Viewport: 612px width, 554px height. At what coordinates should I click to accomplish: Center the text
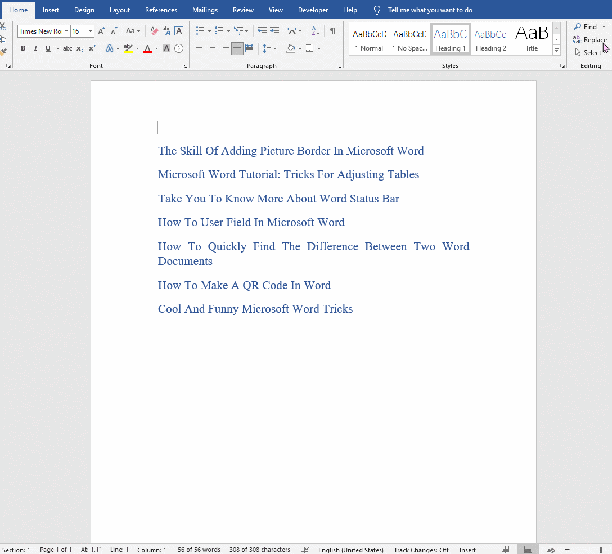coord(213,48)
